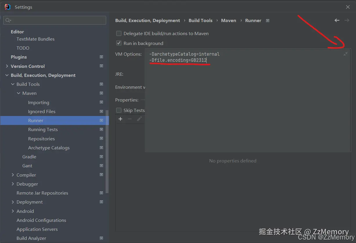Click project icon next to Compiler
Image resolution: width=356 pixels, height=243 pixels.
click(101, 175)
